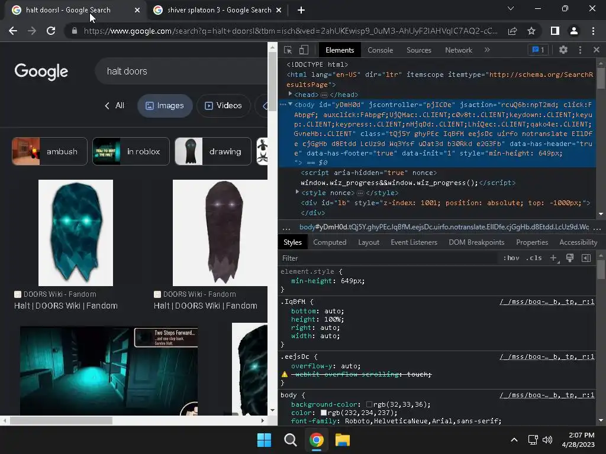Select the Images filter chip

[x=165, y=105]
